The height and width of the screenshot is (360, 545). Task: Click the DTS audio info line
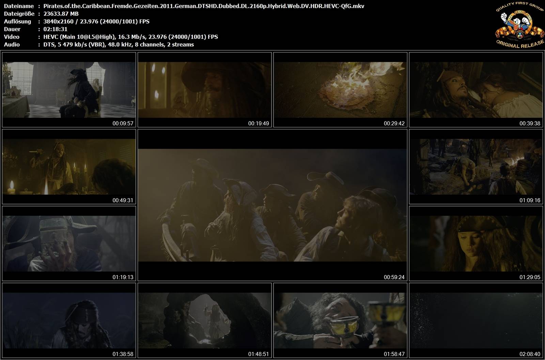coord(119,45)
